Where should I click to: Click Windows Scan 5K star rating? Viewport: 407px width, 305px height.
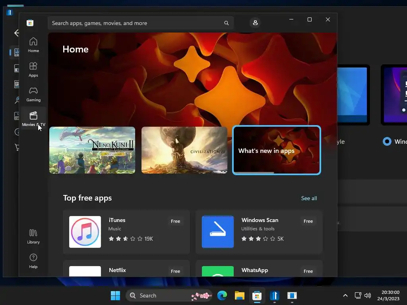point(262,239)
